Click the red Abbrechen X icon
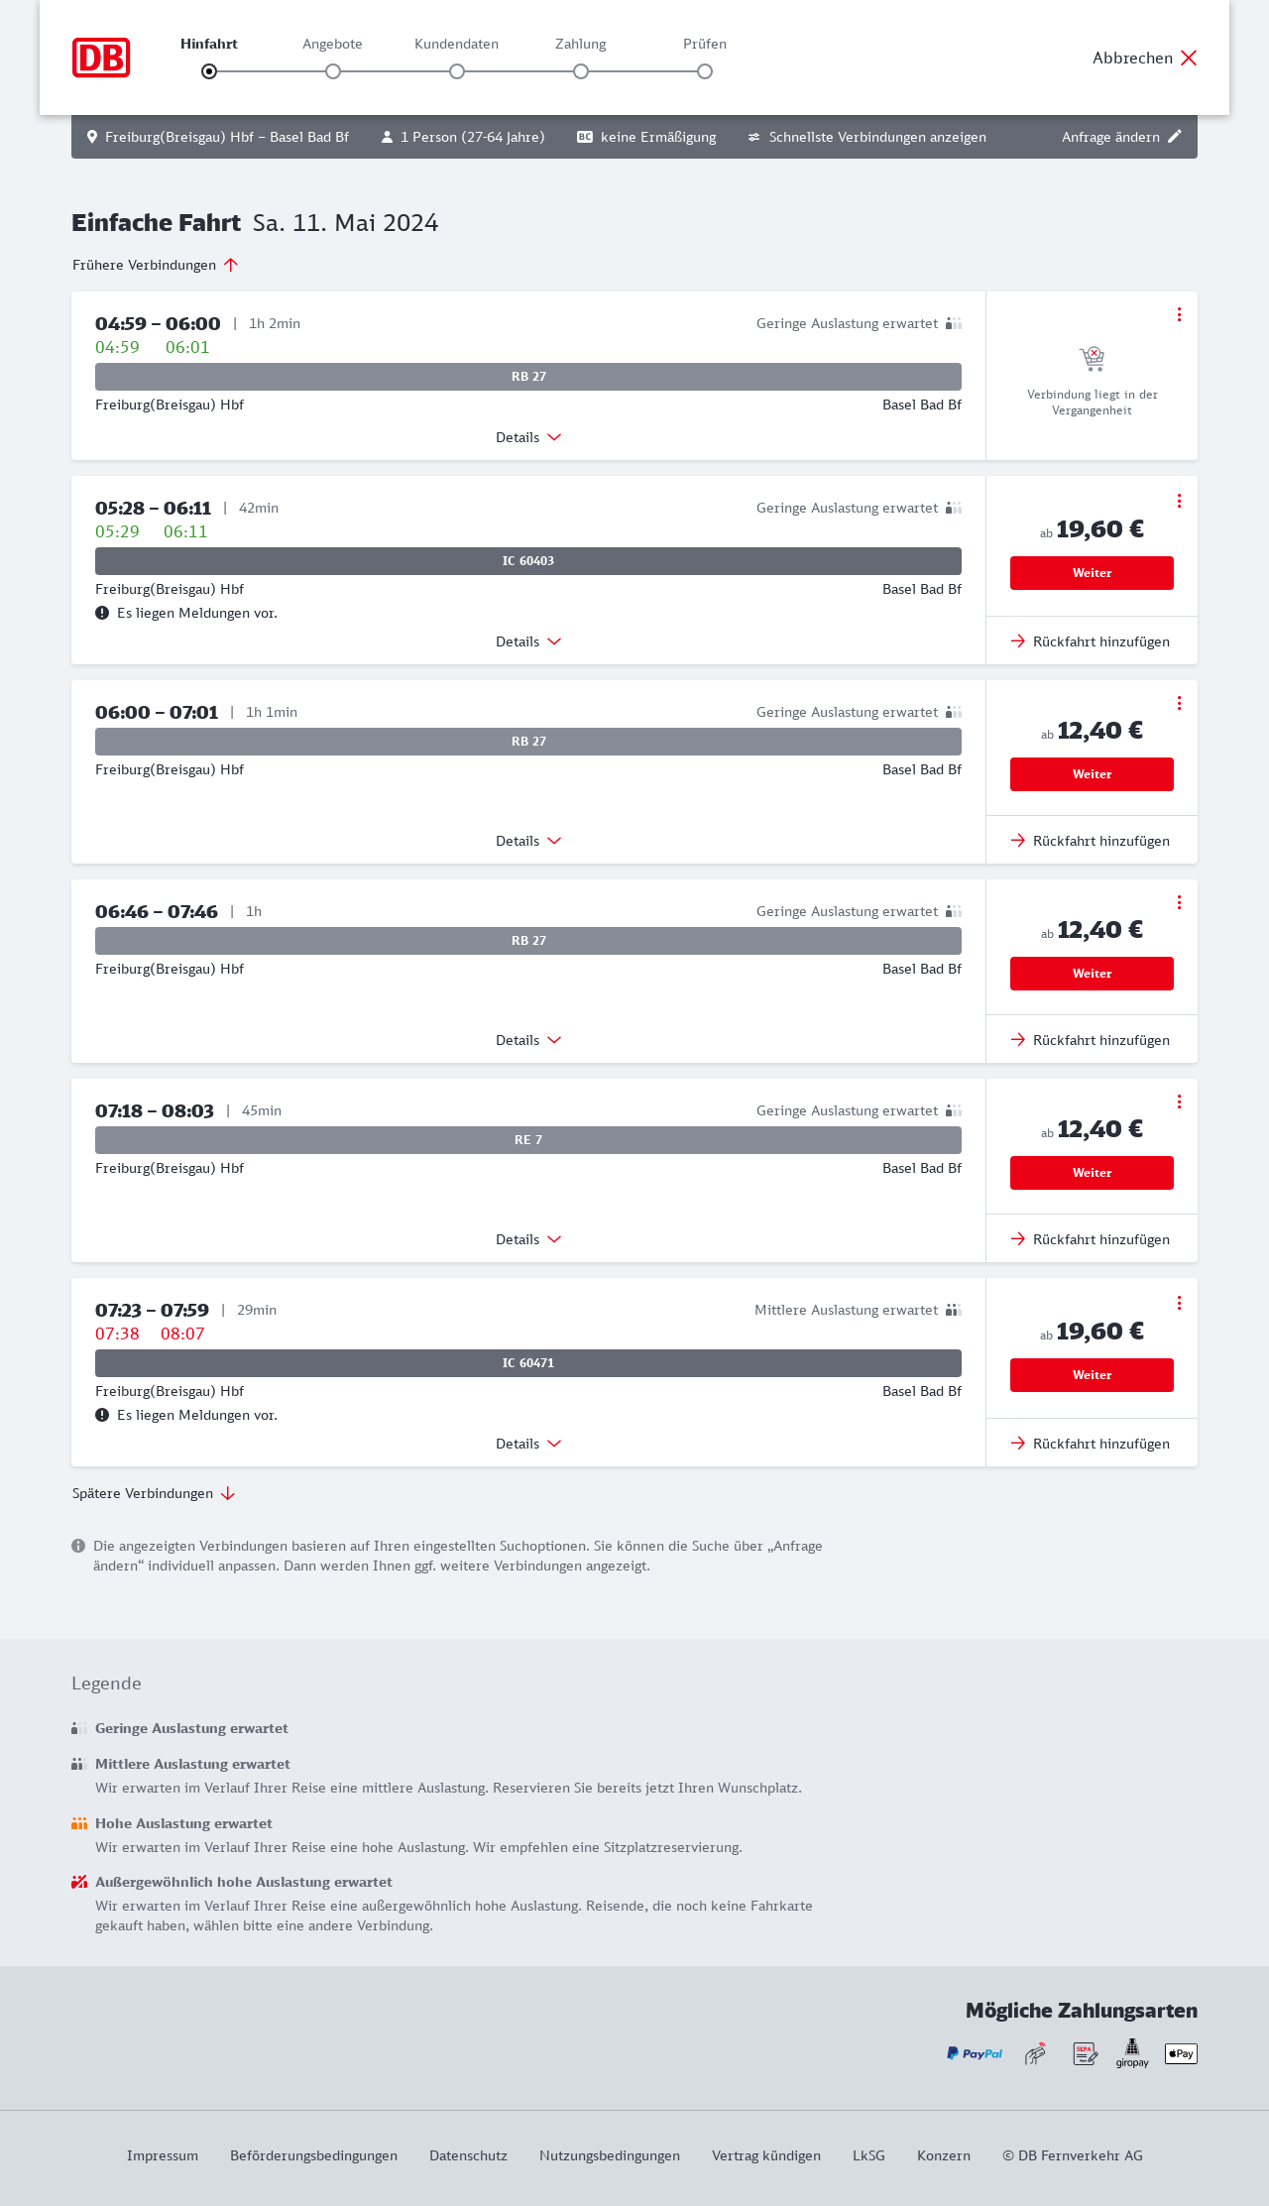The image size is (1269, 2206). click(x=1189, y=58)
